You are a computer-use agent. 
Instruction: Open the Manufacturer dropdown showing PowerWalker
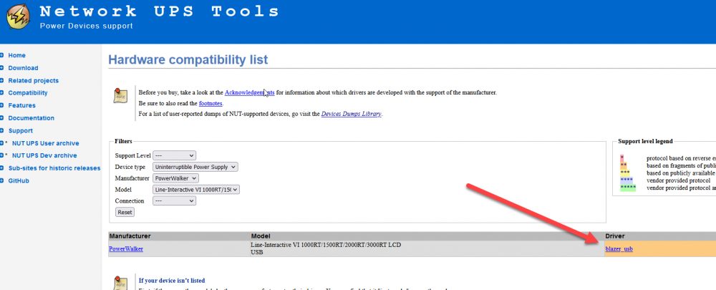click(176, 178)
